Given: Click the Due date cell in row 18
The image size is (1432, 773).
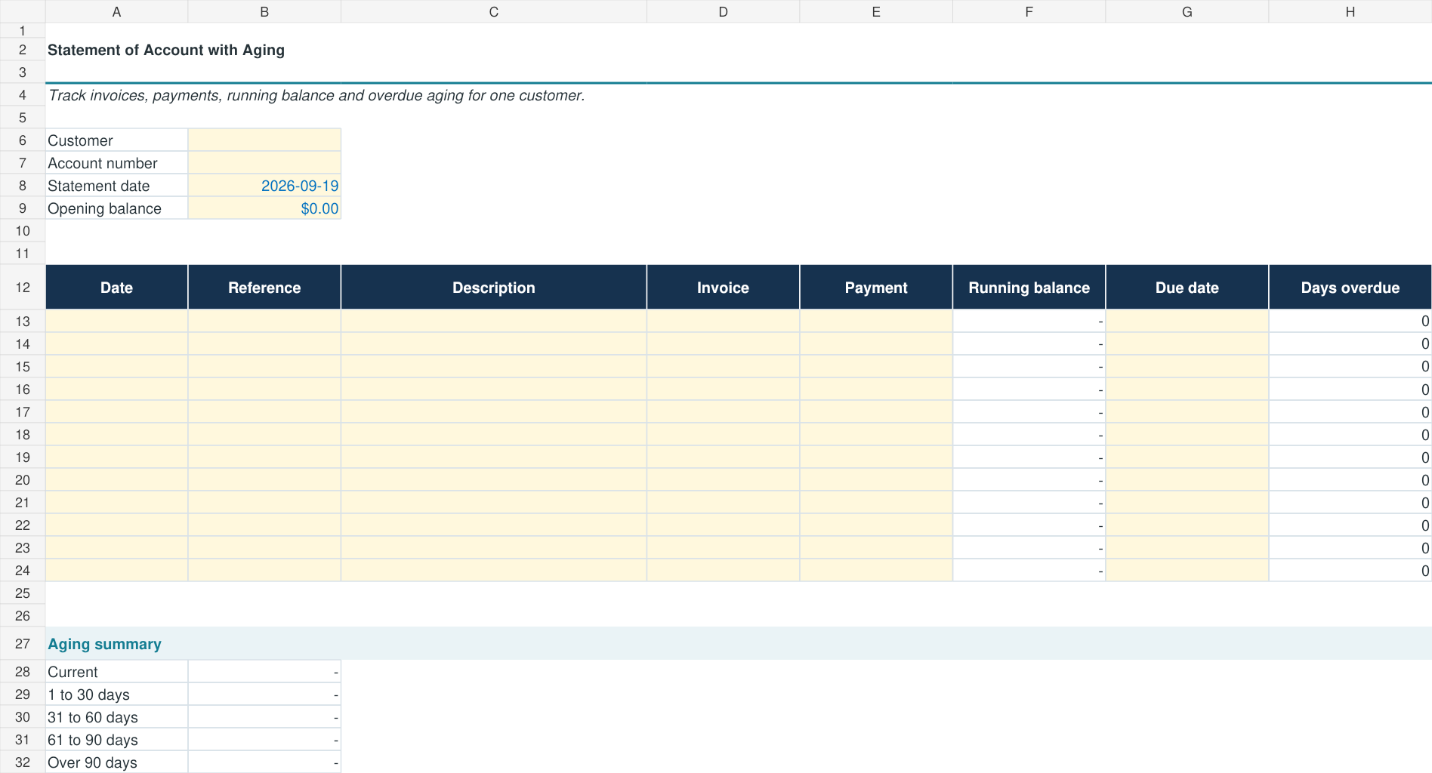Looking at the screenshot, I should coord(1187,434).
